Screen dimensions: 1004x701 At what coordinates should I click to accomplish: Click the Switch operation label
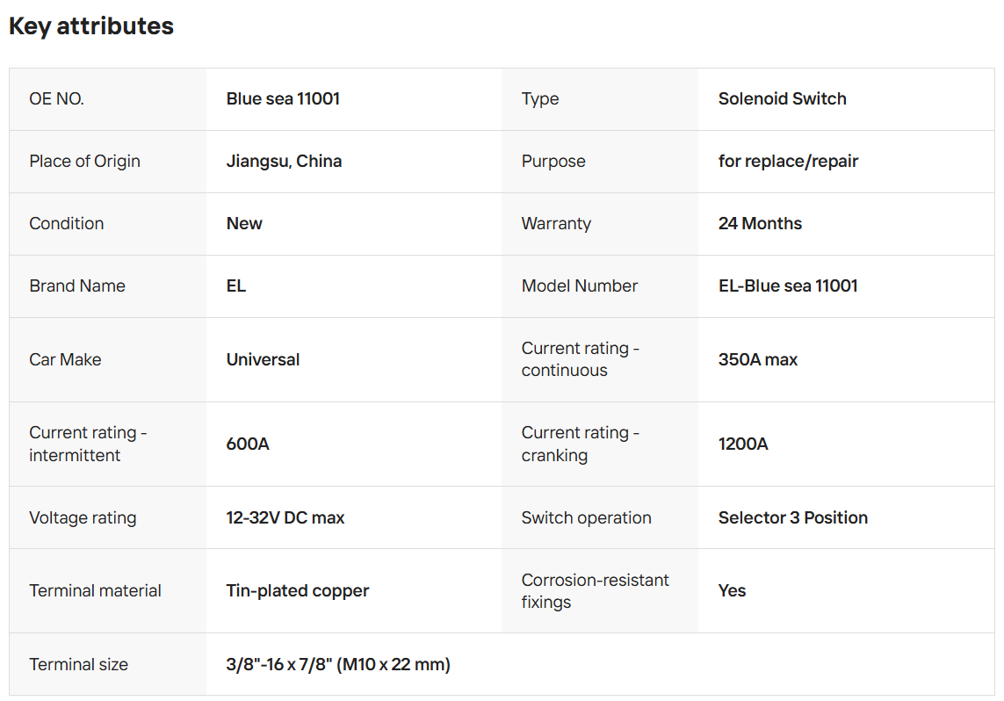tap(586, 517)
